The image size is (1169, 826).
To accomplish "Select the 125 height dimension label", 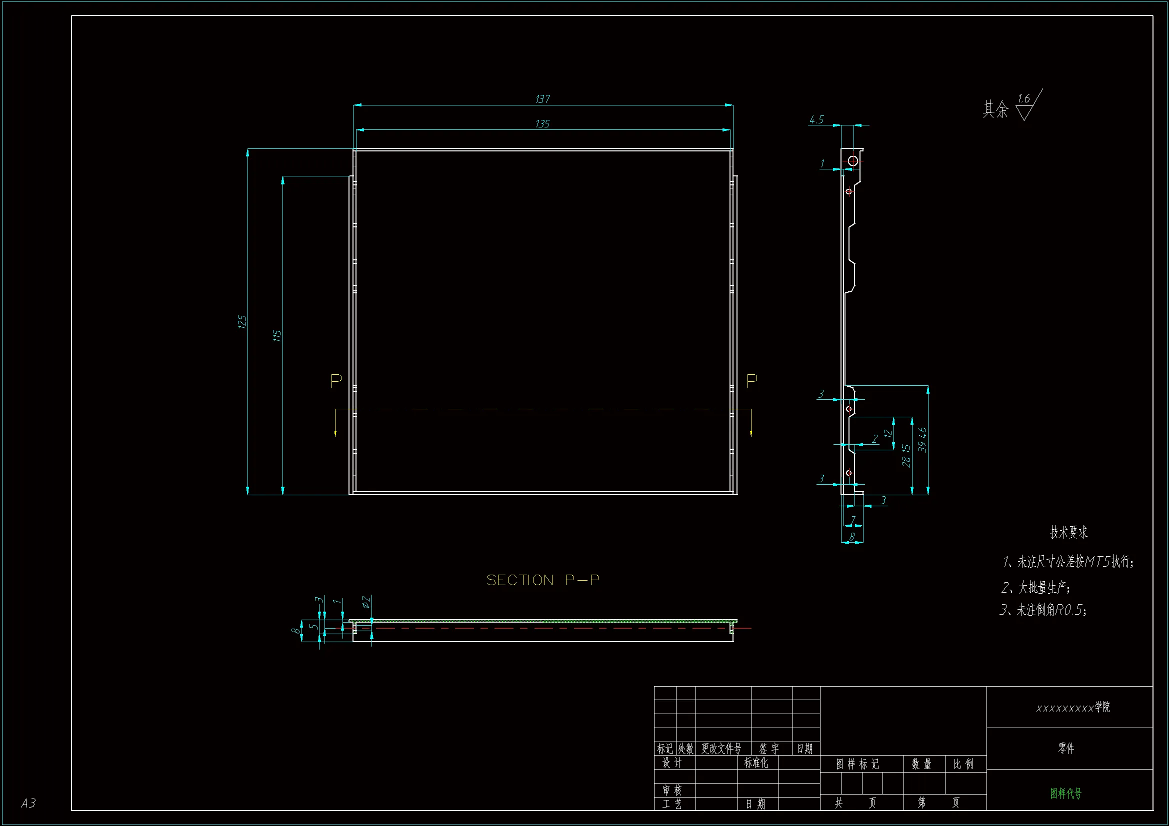I will pos(242,322).
